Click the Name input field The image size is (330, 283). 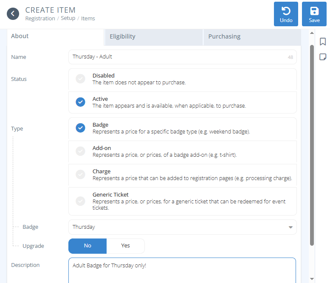point(183,57)
